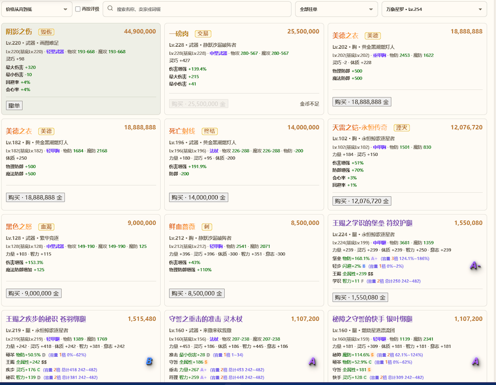Open the 万象星罗 Lv.254 character dropdown

(x=434, y=9)
